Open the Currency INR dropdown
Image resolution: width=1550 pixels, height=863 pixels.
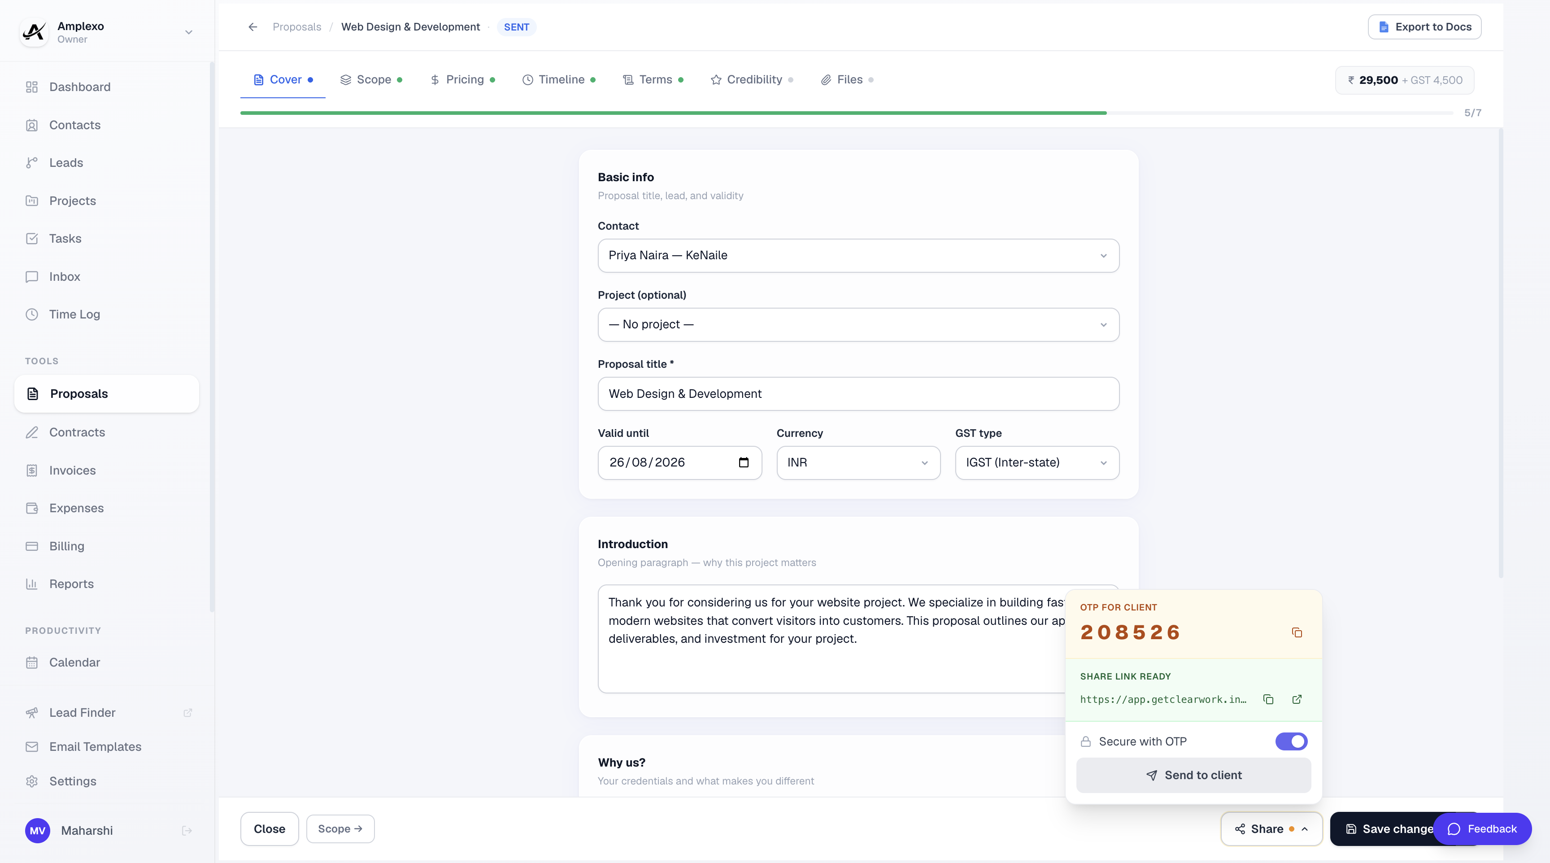(x=858, y=463)
